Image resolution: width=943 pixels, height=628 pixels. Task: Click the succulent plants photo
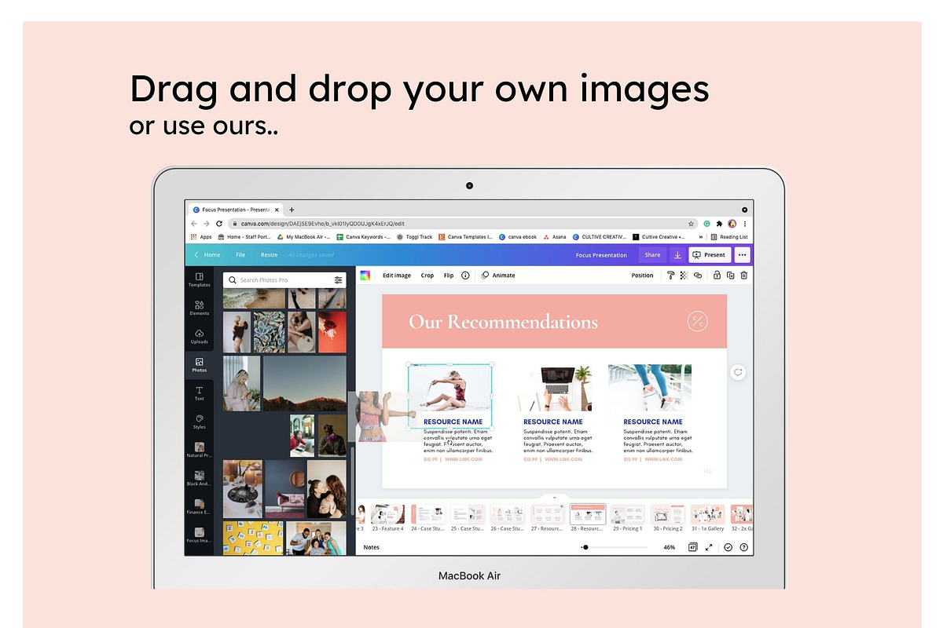click(269, 332)
